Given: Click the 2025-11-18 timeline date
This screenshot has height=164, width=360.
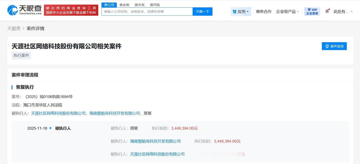Looking at the screenshot, I should pyautogui.click(x=37, y=128).
